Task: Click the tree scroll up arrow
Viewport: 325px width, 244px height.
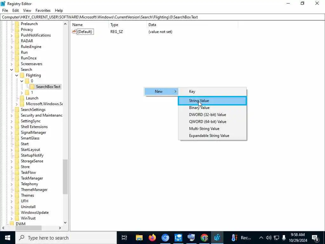Action: pyautogui.click(x=65, y=24)
